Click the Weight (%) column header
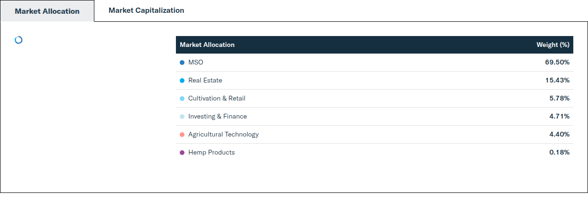 point(552,45)
